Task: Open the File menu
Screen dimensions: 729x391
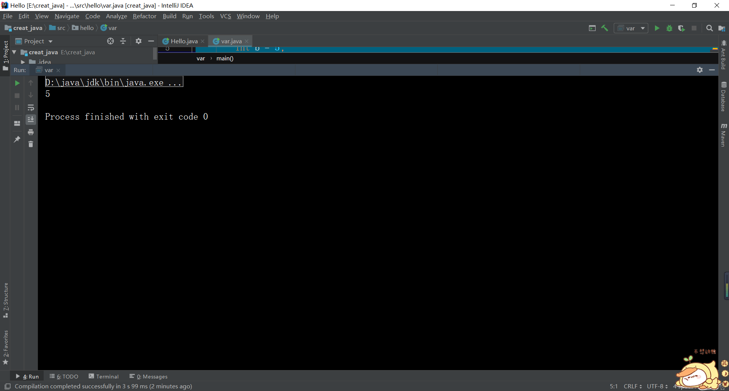Action: click(8, 16)
